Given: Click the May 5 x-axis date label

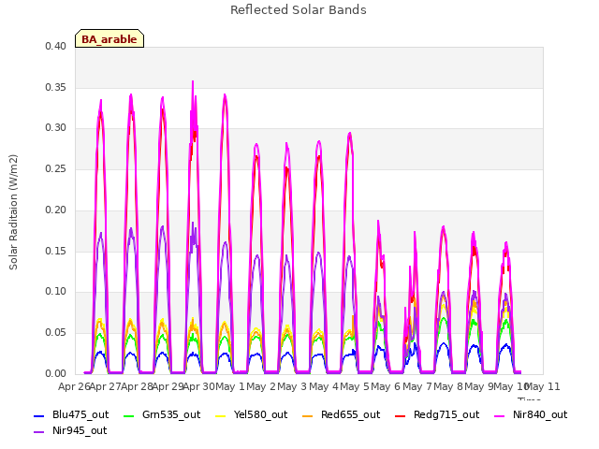Looking at the screenshot, I should tap(355, 386).
